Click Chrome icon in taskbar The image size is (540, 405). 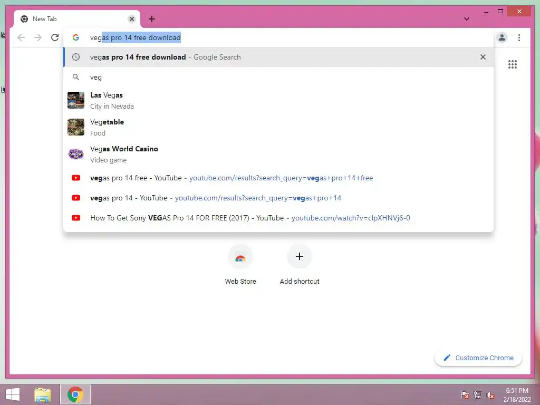[x=75, y=394]
